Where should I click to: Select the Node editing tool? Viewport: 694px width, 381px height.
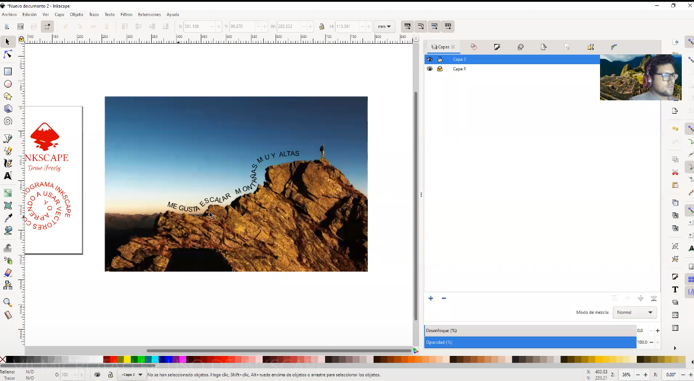8,54
